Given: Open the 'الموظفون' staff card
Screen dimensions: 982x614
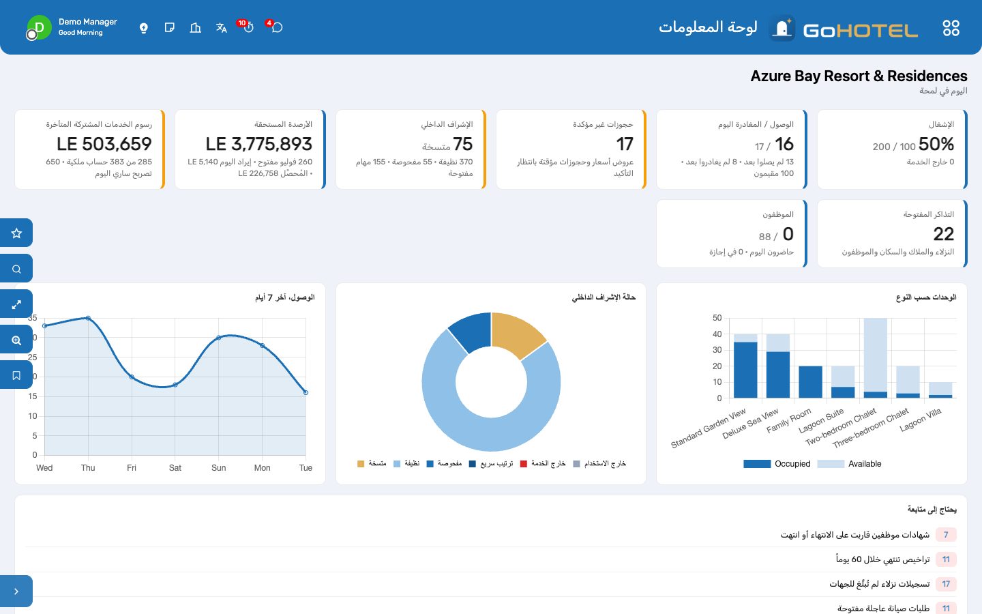Looking at the screenshot, I should (x=732, y=233).
